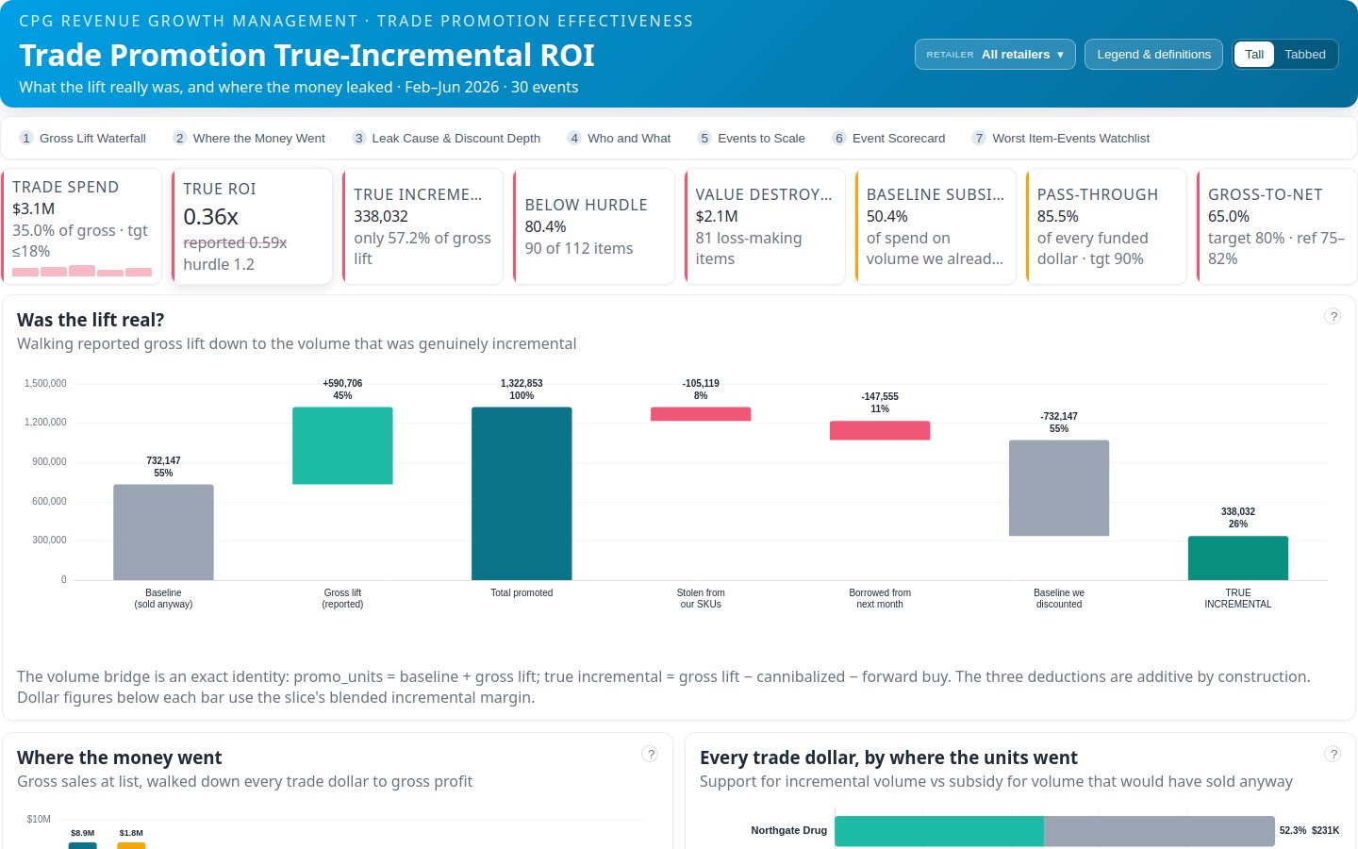Select the Pass-Through KPI card
The height and width of the screenshot is (849, 1358).
pyautogui.click(x=1106, y=226)
